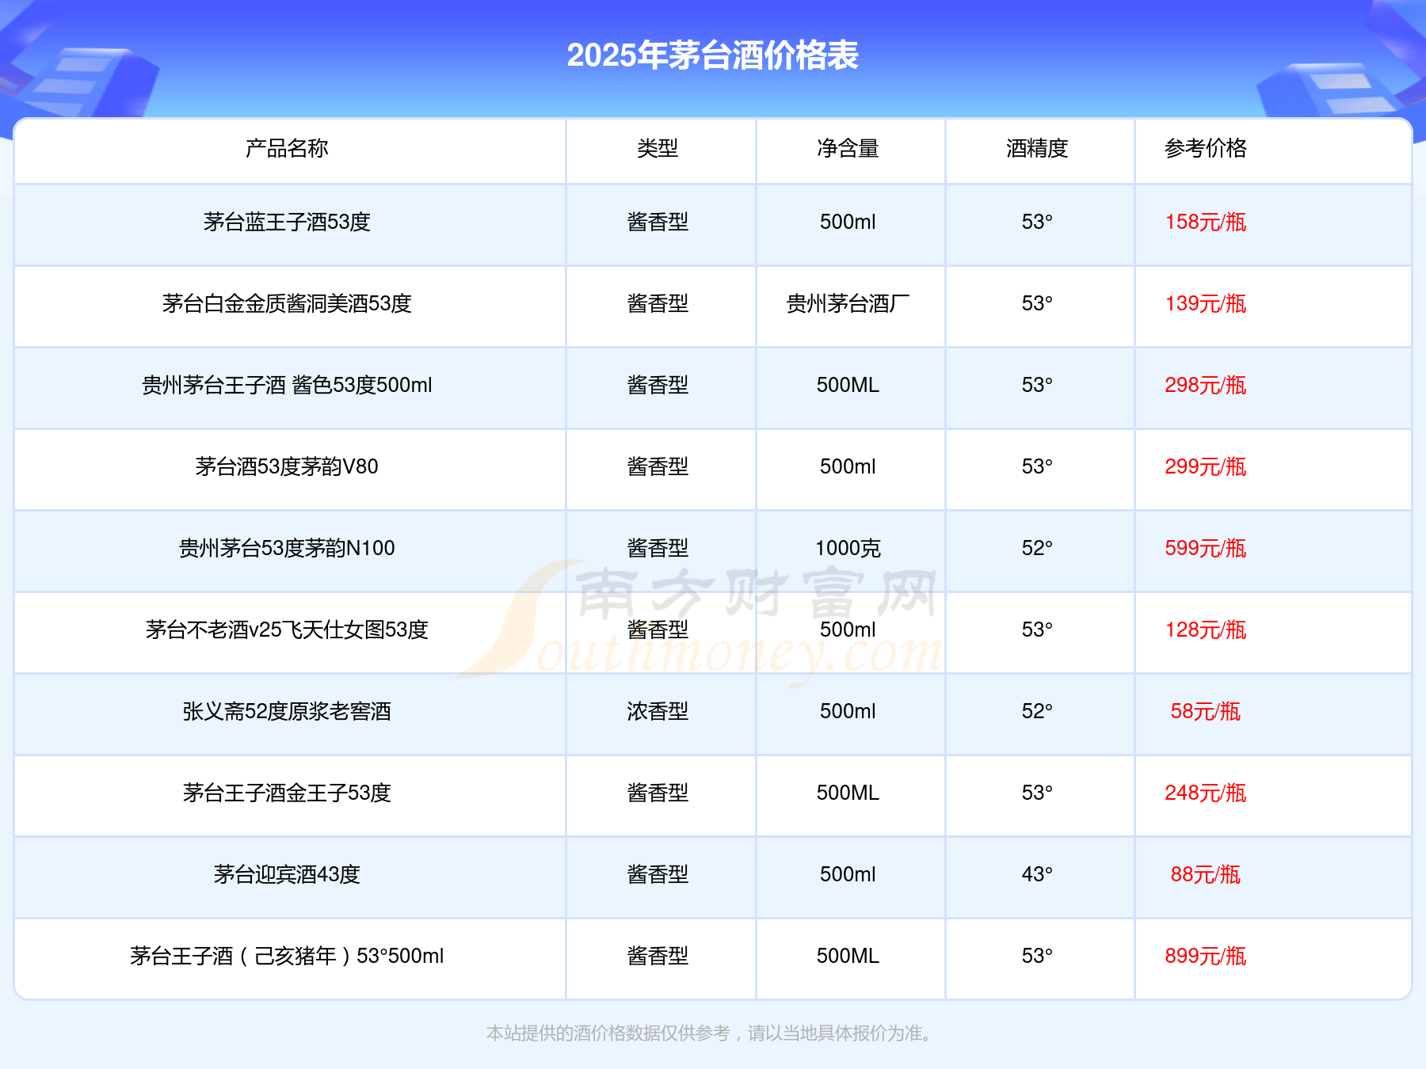Click the 产品名称 column header
Viewport: 1426px width, 1069px height.
click(287, 148)
